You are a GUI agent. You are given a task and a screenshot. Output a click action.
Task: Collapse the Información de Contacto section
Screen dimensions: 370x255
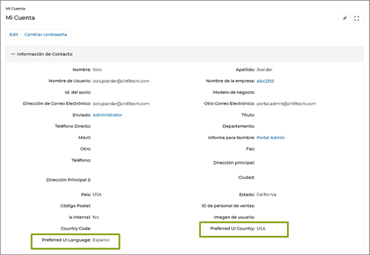[x=13, y=54]
